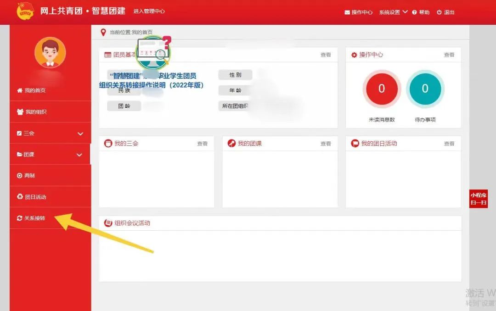Image resolution: width=496 pixels, height=311 pixels.
Task: Log out using 退出
Action: point(449,12)
